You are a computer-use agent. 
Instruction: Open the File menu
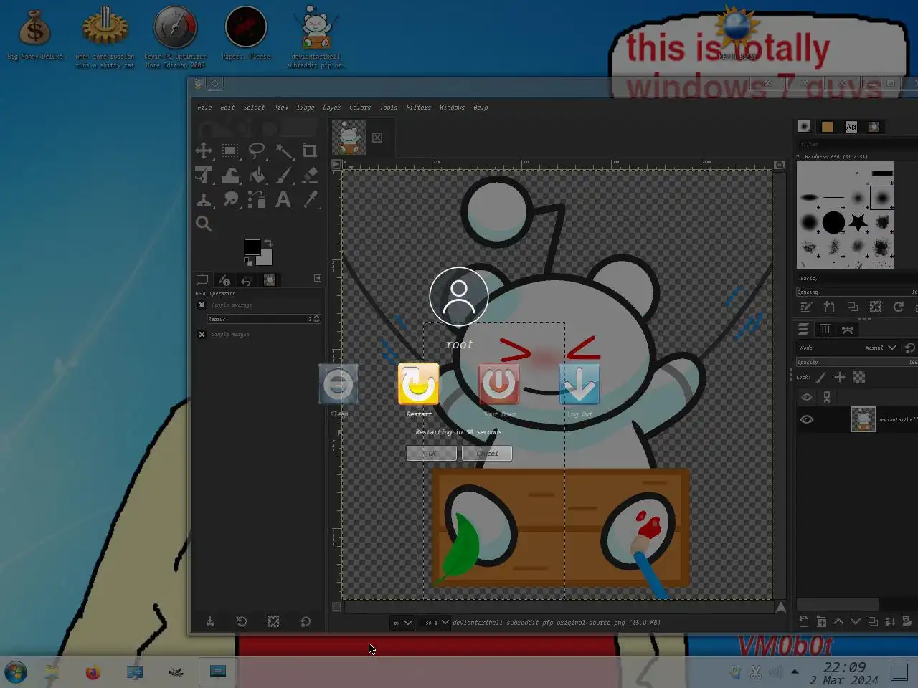tap(204, 107)
